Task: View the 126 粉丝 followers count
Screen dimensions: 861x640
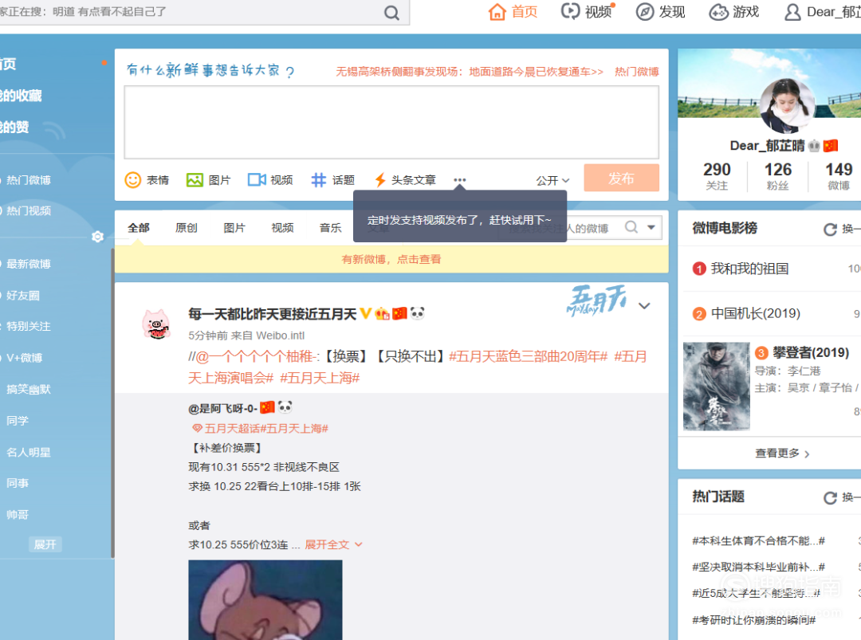Action: [x=778, y=175]
